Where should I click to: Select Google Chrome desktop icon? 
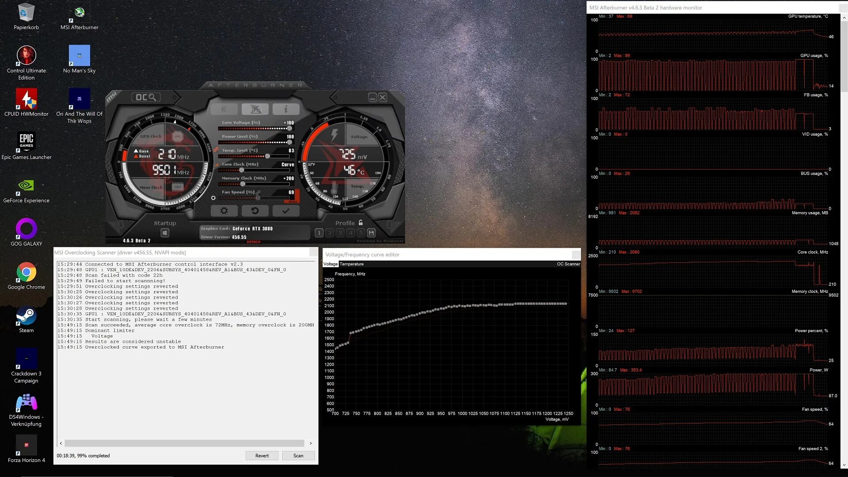point(26,276)
